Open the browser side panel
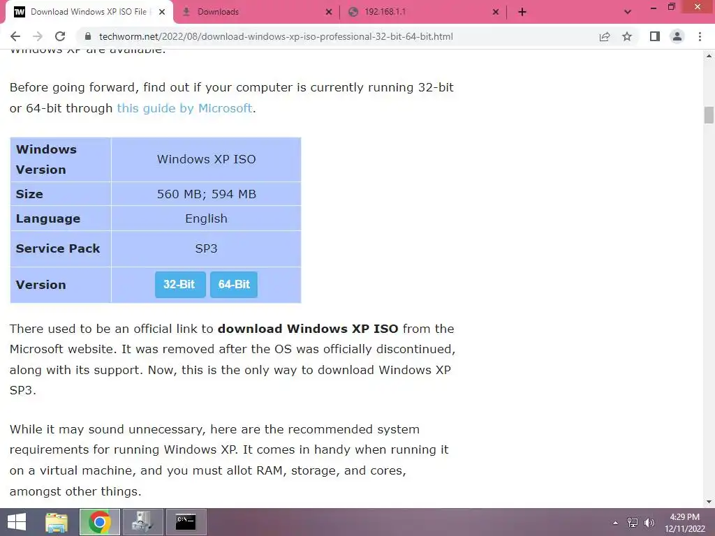This screenshot has width=715, height=536. pyautogui.click(x=655, y=36)
